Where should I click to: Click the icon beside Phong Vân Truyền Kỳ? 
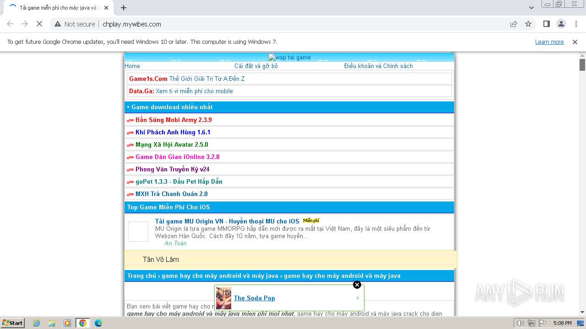[x=130, y=170]
